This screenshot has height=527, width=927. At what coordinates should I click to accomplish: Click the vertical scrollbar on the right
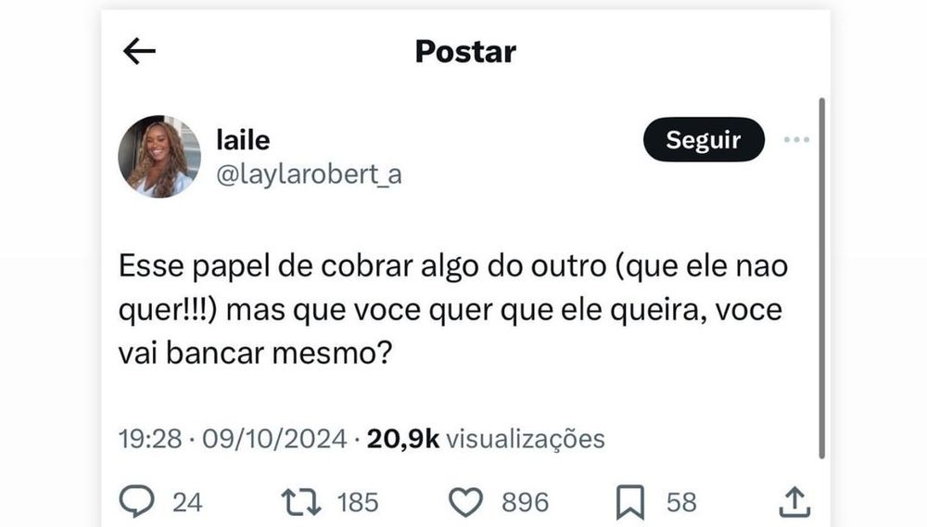click(x=821, y=278)
